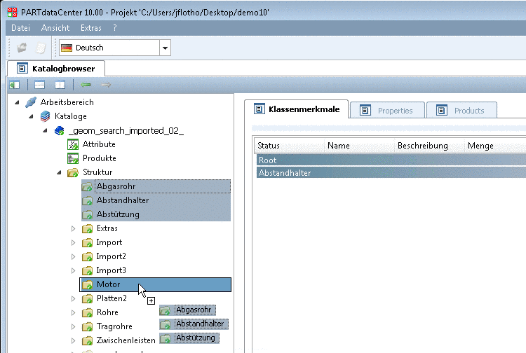Sort by the Menge column header
Image resolution: width=526 pixels, height=353 pixels.
pos(495,146)
